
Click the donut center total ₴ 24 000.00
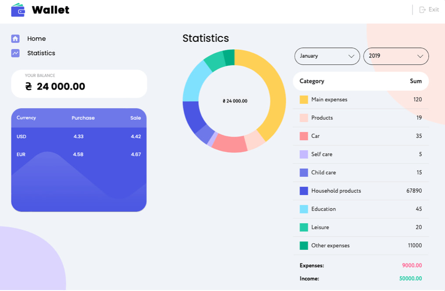pyautogui.click(x=235, y=101)
